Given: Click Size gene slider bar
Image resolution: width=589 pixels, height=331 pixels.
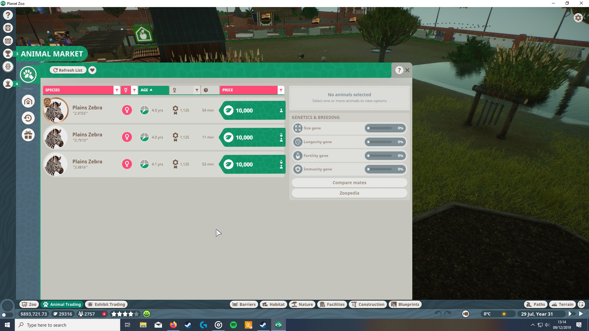Looking at the screenshot, I should 380,128.
